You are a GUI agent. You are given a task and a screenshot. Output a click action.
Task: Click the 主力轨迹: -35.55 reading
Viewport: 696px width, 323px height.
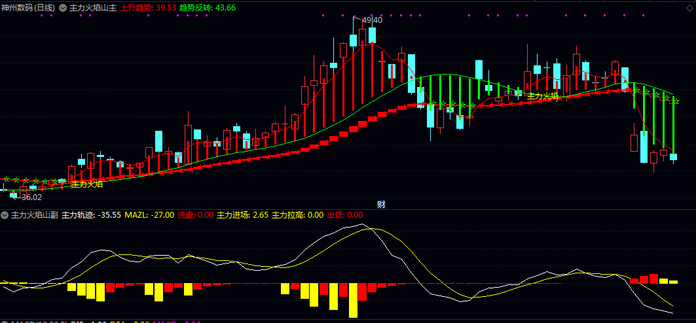pyautogui.click(x=91, y=215)
